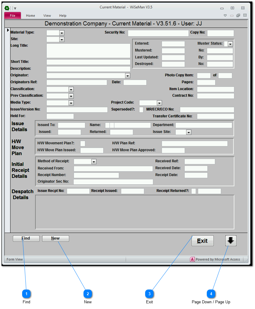Click into the Security No field
Image resolution: width=255 pixels, height=309 pixels.
click(158, 33)
